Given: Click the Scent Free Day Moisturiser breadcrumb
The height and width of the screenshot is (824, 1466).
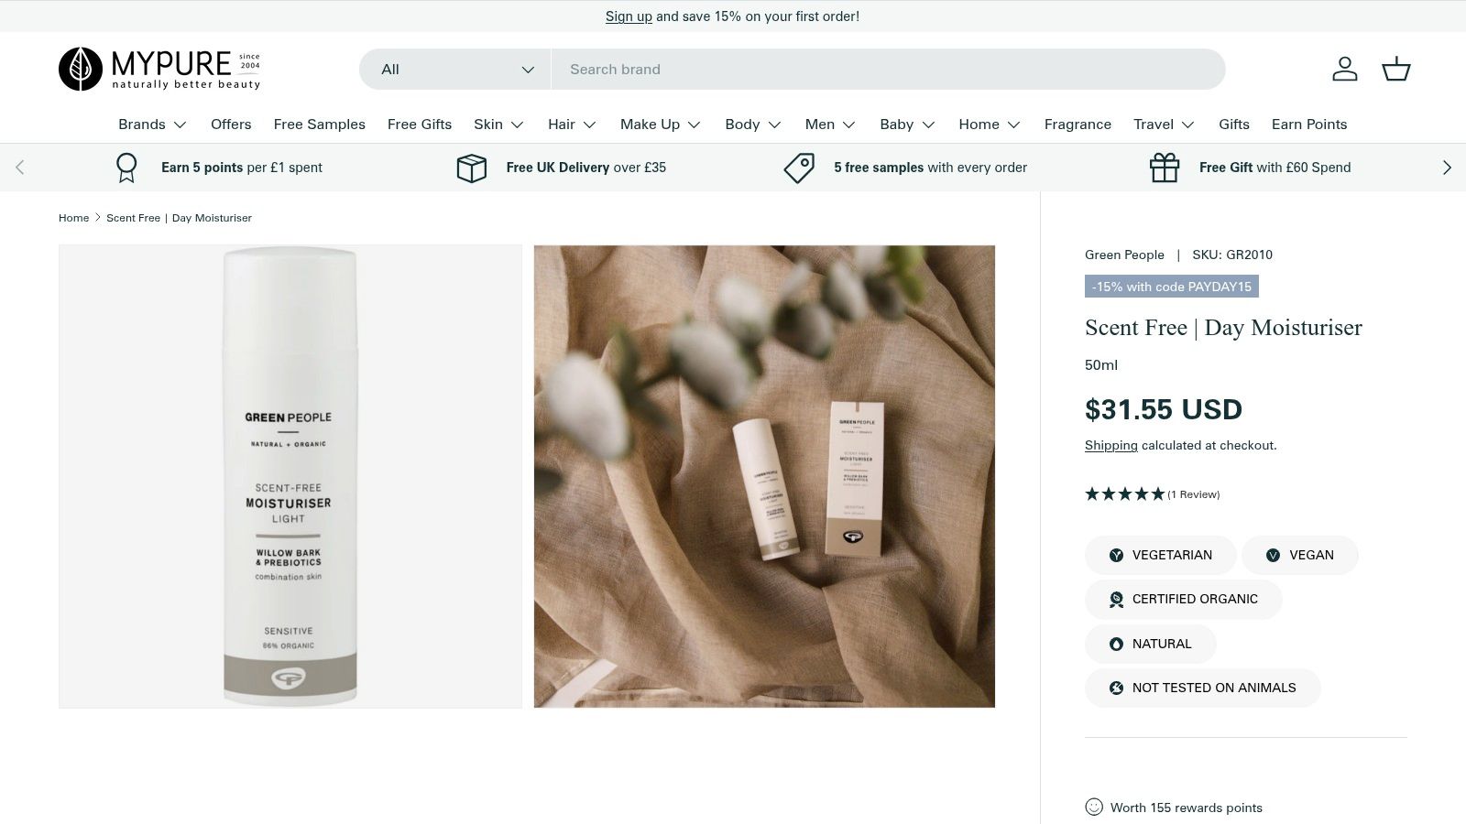Looking at the screenshot, I should [179, 218].
